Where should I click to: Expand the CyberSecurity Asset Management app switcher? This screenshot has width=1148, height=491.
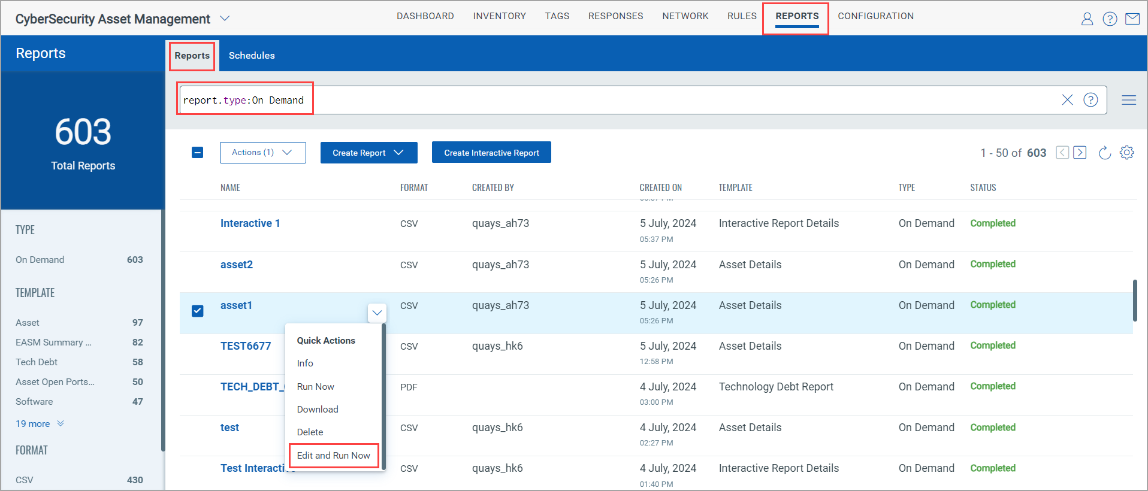click(x=225, y=19)
